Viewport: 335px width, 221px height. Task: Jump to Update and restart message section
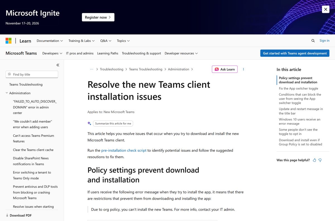301,111
